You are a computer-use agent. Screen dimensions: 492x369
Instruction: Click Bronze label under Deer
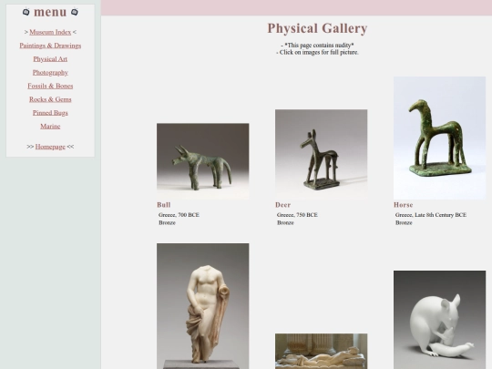click(285, 223)
